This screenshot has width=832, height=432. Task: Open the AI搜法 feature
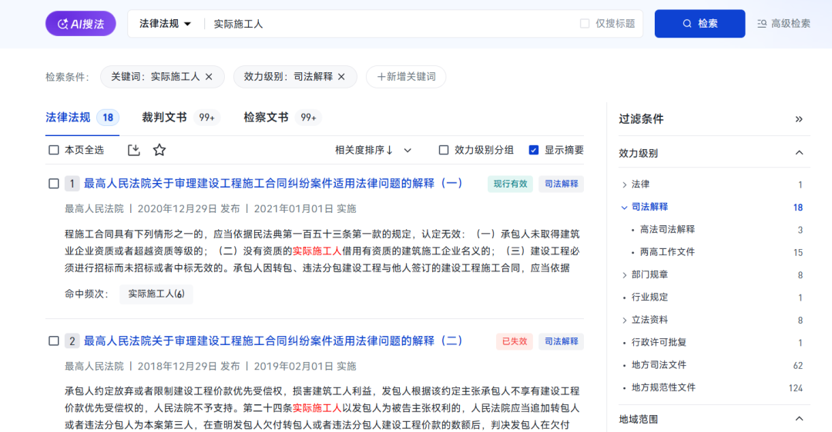(x=81, y=24)
